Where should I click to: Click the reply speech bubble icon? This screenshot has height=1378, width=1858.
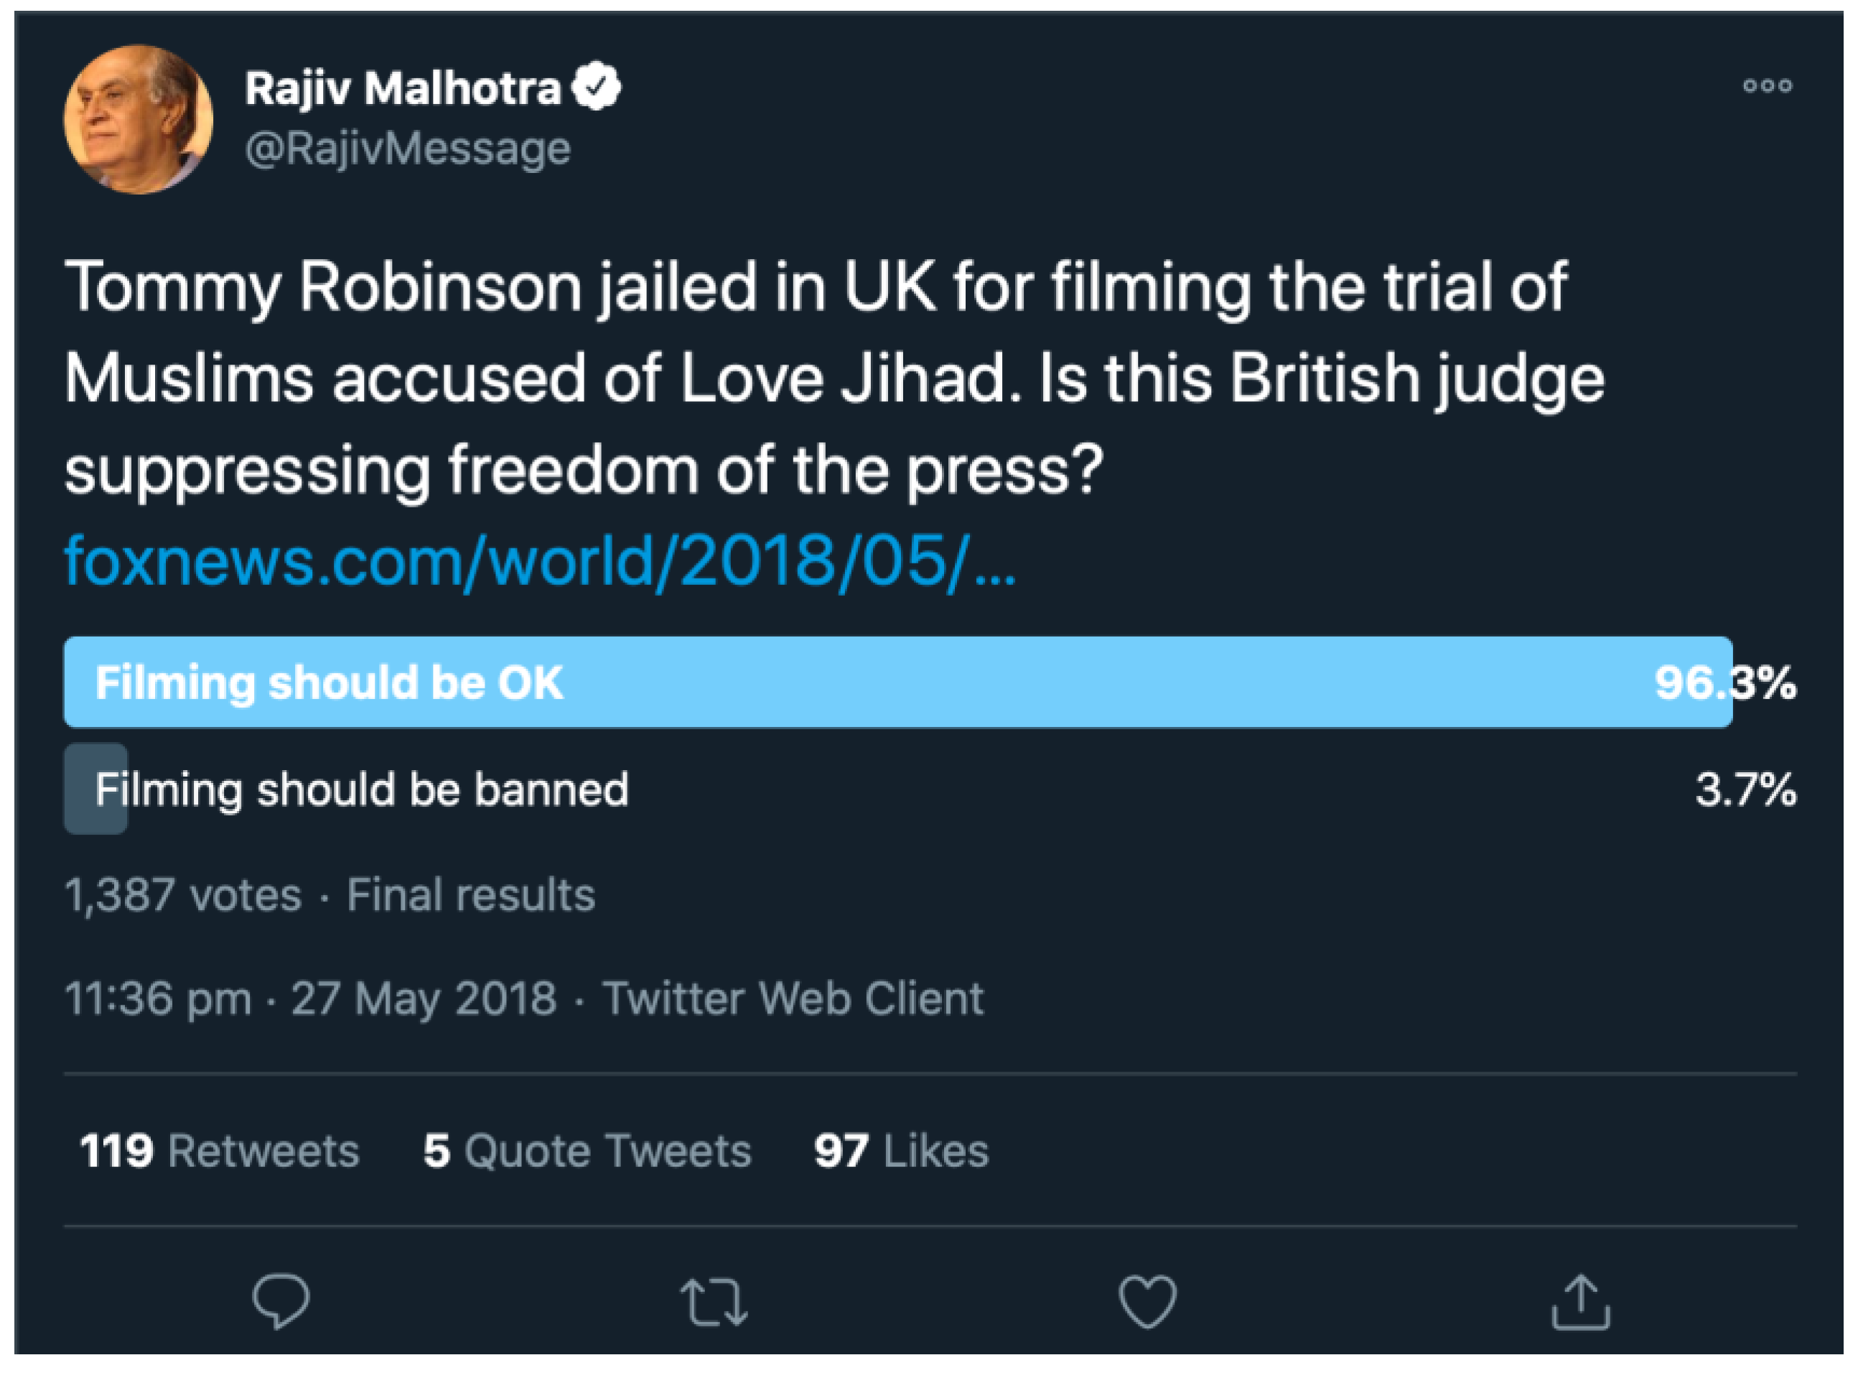coord(280,1300)
